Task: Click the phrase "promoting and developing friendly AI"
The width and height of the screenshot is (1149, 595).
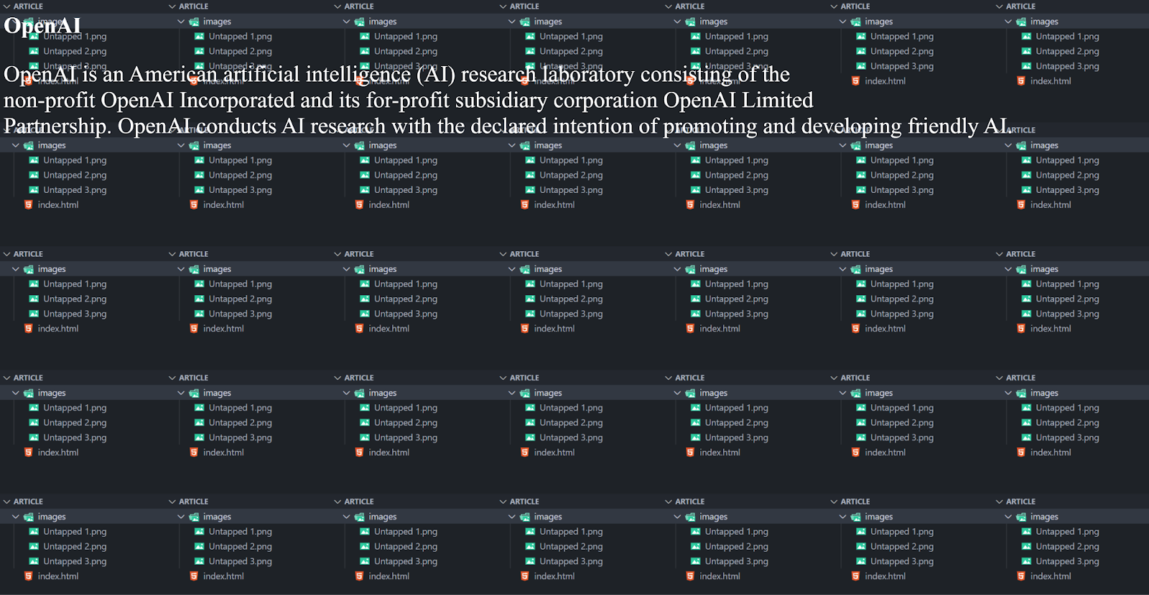Action: [x=835, y=126]
